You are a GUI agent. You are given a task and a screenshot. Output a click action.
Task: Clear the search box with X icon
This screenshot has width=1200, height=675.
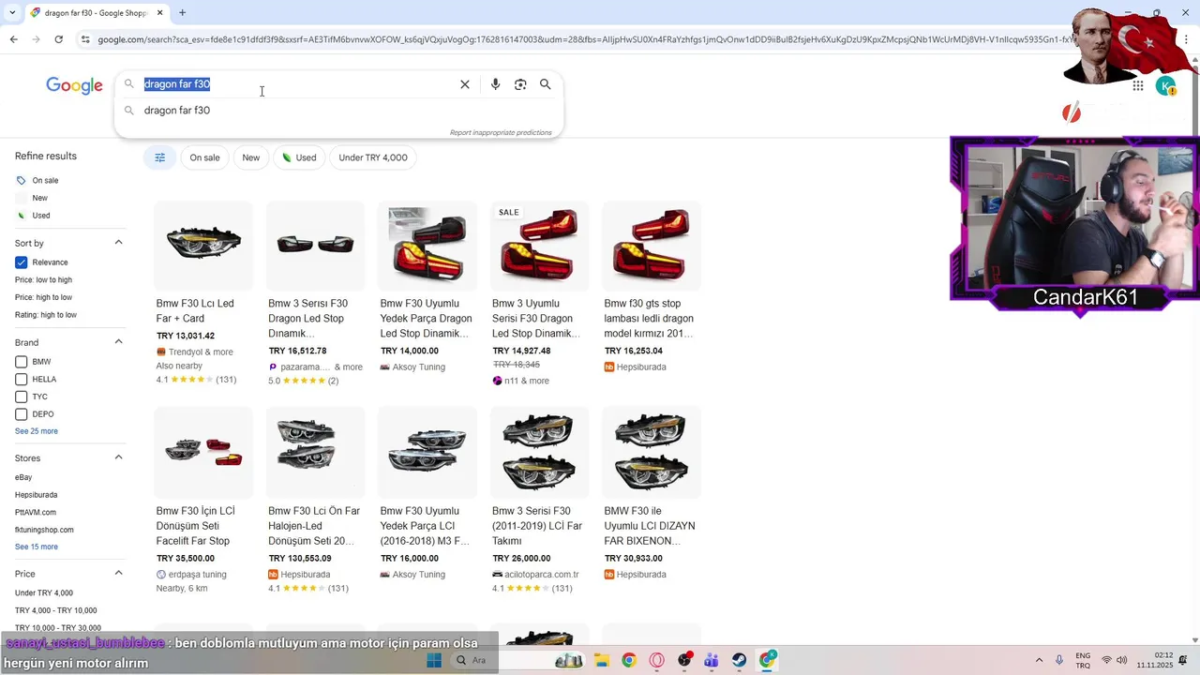(465, 84)
